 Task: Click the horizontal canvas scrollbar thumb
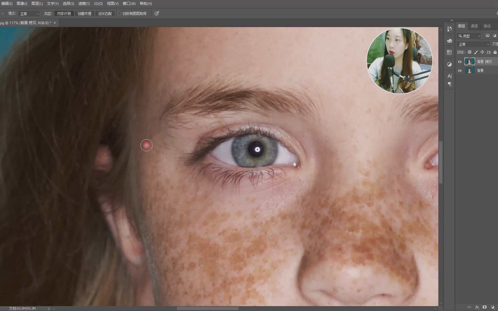207,308
